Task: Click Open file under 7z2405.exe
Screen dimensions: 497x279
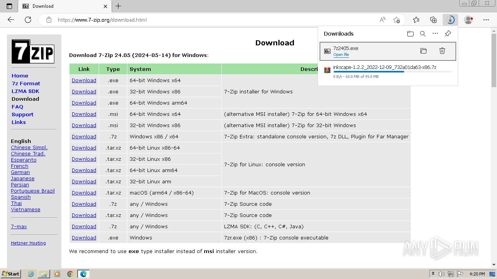Action: click(341, 55)
